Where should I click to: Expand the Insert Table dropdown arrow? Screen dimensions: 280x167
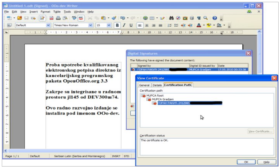point(157,18)
